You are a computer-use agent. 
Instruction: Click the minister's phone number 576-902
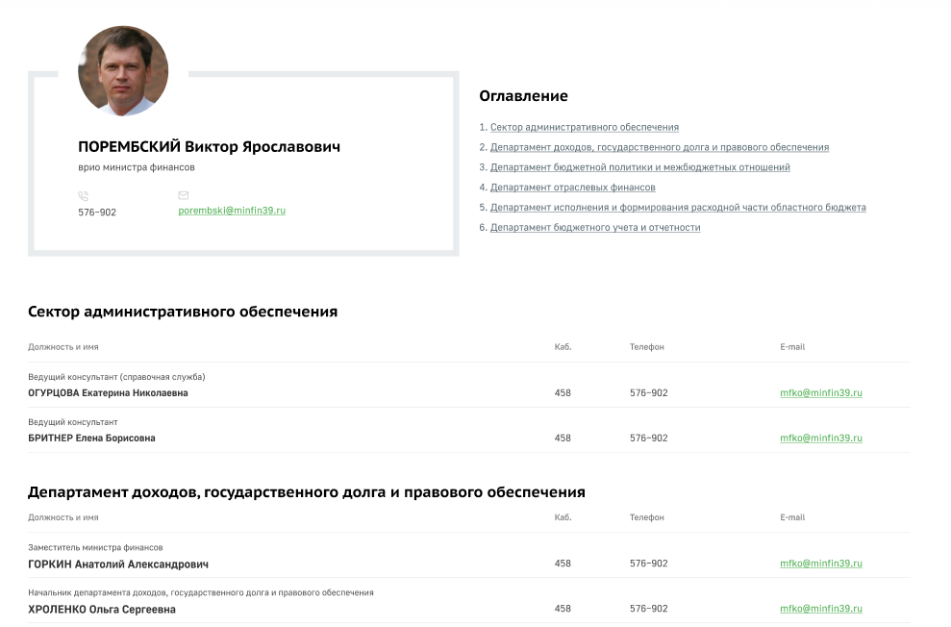[96, 212]
